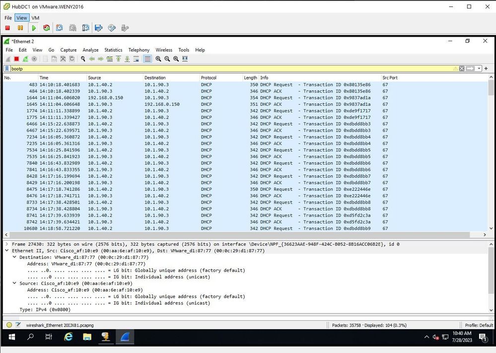Suspend the VM with the pause icon

[x=20, y=28]
